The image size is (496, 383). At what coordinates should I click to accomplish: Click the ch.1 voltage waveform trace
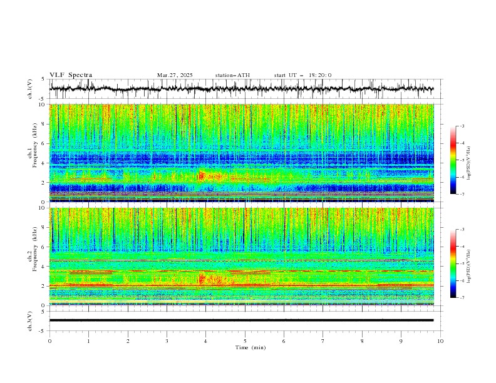click(x=242, y=89)
